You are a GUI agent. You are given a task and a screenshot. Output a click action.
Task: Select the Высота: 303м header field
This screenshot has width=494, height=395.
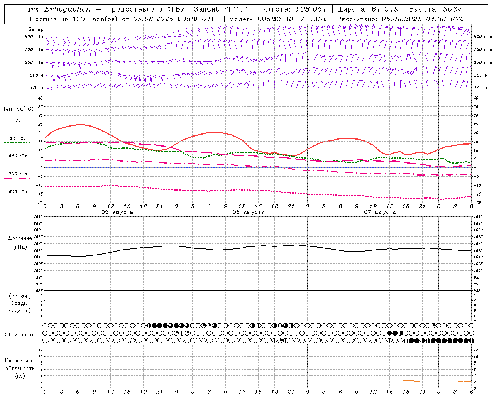pyautogui.click(x=435, y=9)
